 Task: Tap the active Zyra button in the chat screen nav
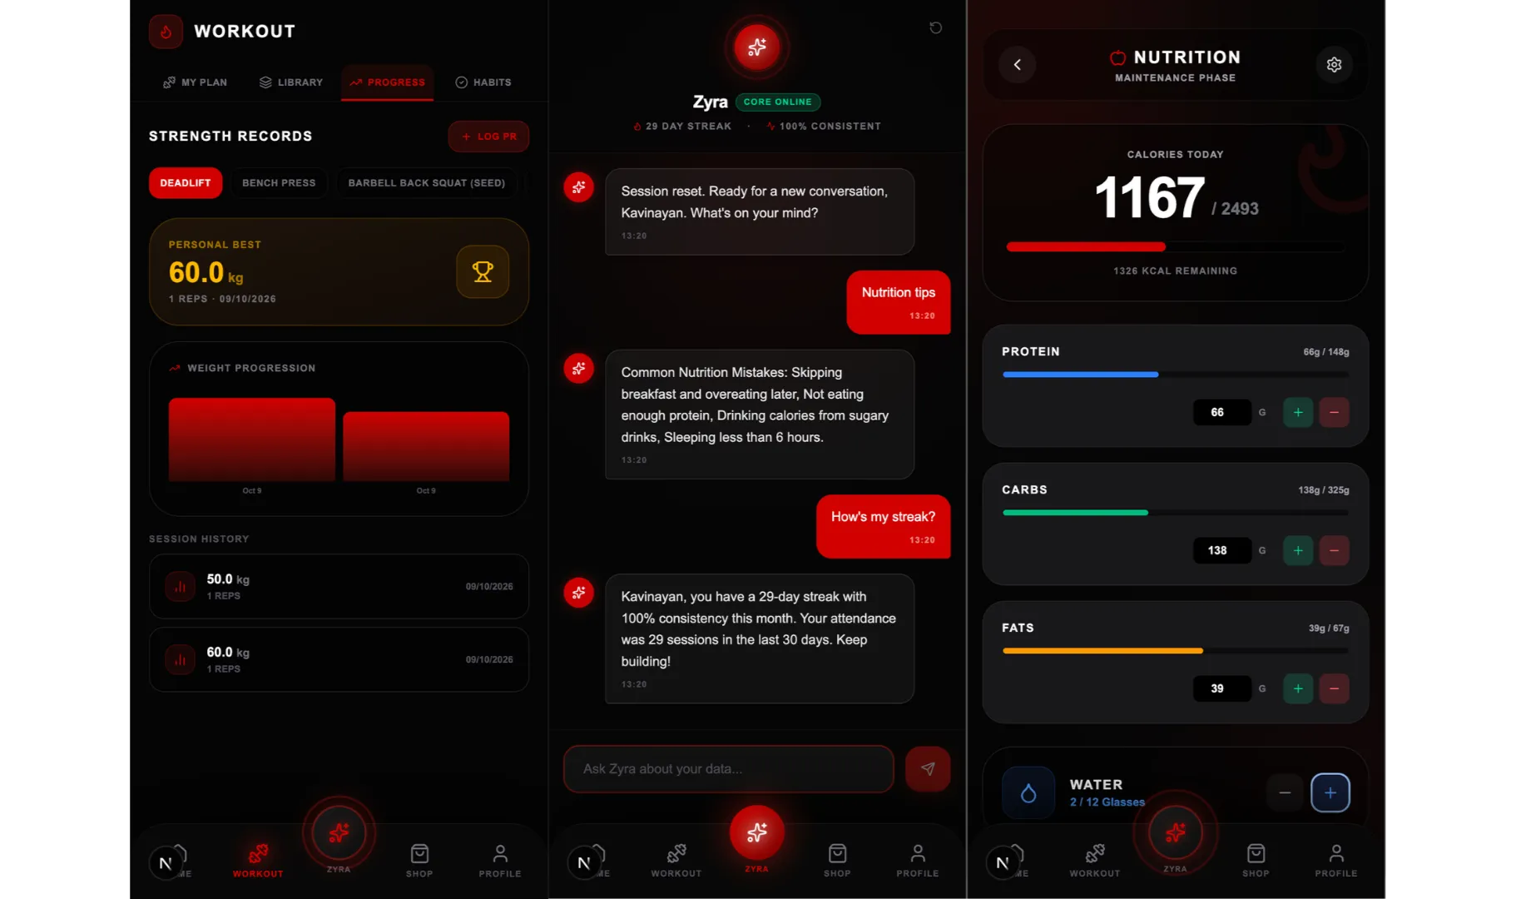point(756,832)
